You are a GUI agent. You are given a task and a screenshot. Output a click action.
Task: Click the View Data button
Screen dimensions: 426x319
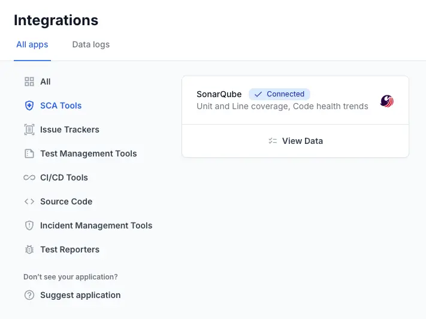tap(295, 141)
